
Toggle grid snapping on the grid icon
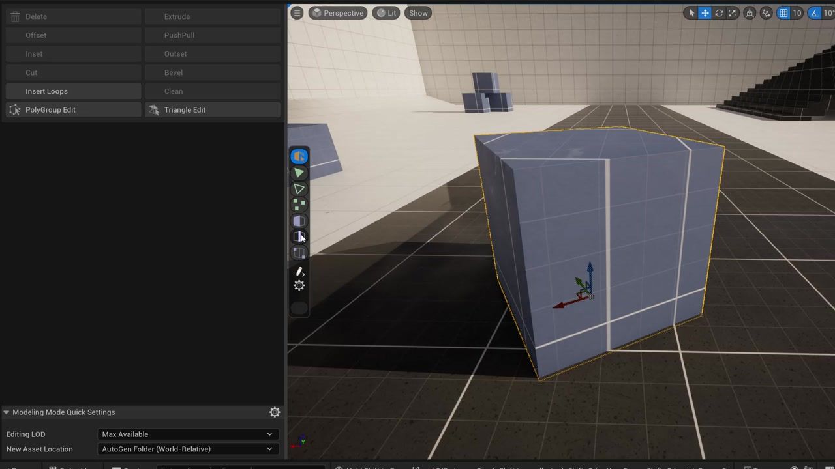coord(783,13)
